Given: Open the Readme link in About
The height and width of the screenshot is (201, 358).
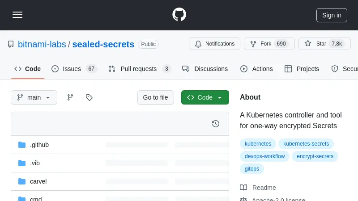Looking at the screenshot, I should [264, 188].
